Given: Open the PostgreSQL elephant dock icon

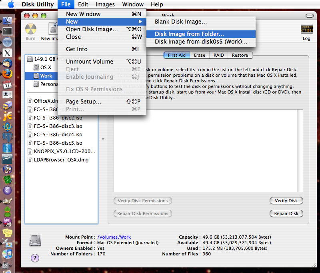Looking at the screenshot, I should click(x=7, y=137).
